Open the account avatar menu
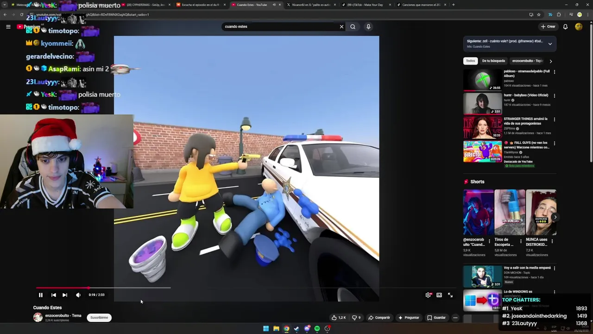593x334 pixels. pos(579,27)
